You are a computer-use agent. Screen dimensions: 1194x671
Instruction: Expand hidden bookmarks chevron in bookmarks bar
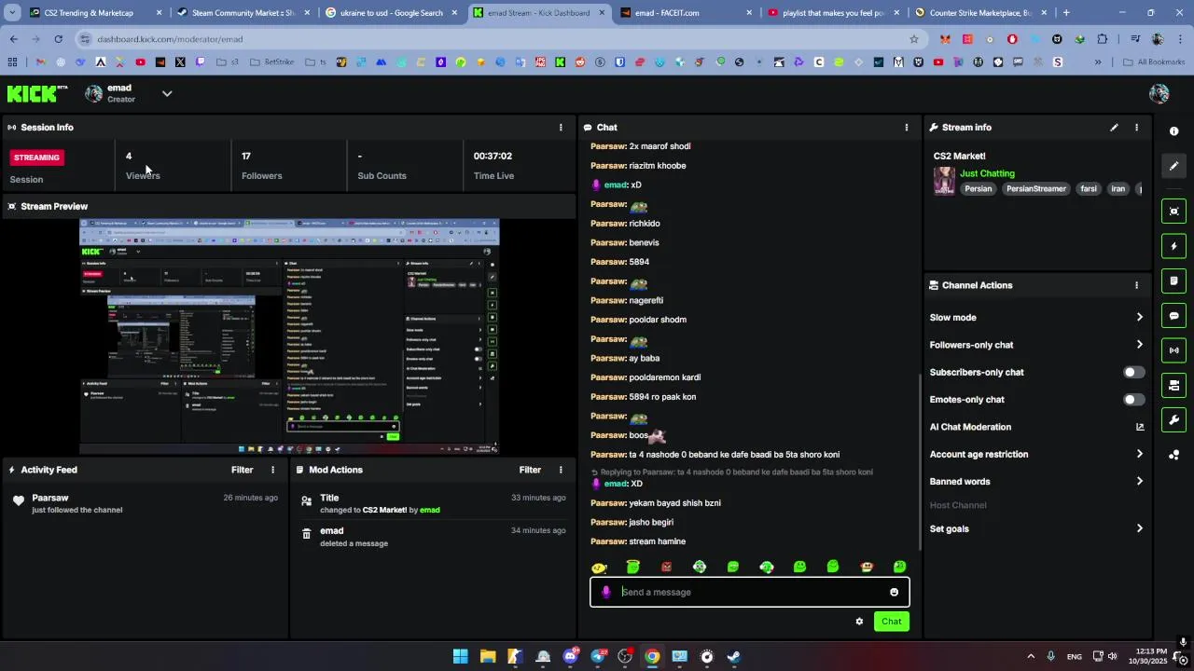click(1097, 62)
